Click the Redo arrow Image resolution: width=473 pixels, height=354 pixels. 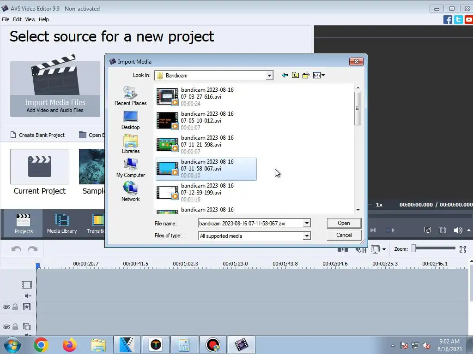coord(33,249)
